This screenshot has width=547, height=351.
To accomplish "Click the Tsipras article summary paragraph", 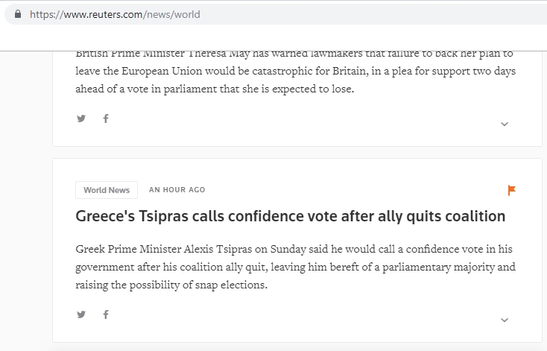I will pos(295,267).
